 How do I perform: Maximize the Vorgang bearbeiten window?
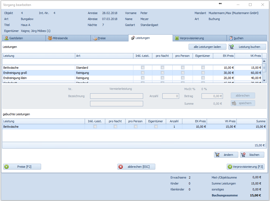250,5
